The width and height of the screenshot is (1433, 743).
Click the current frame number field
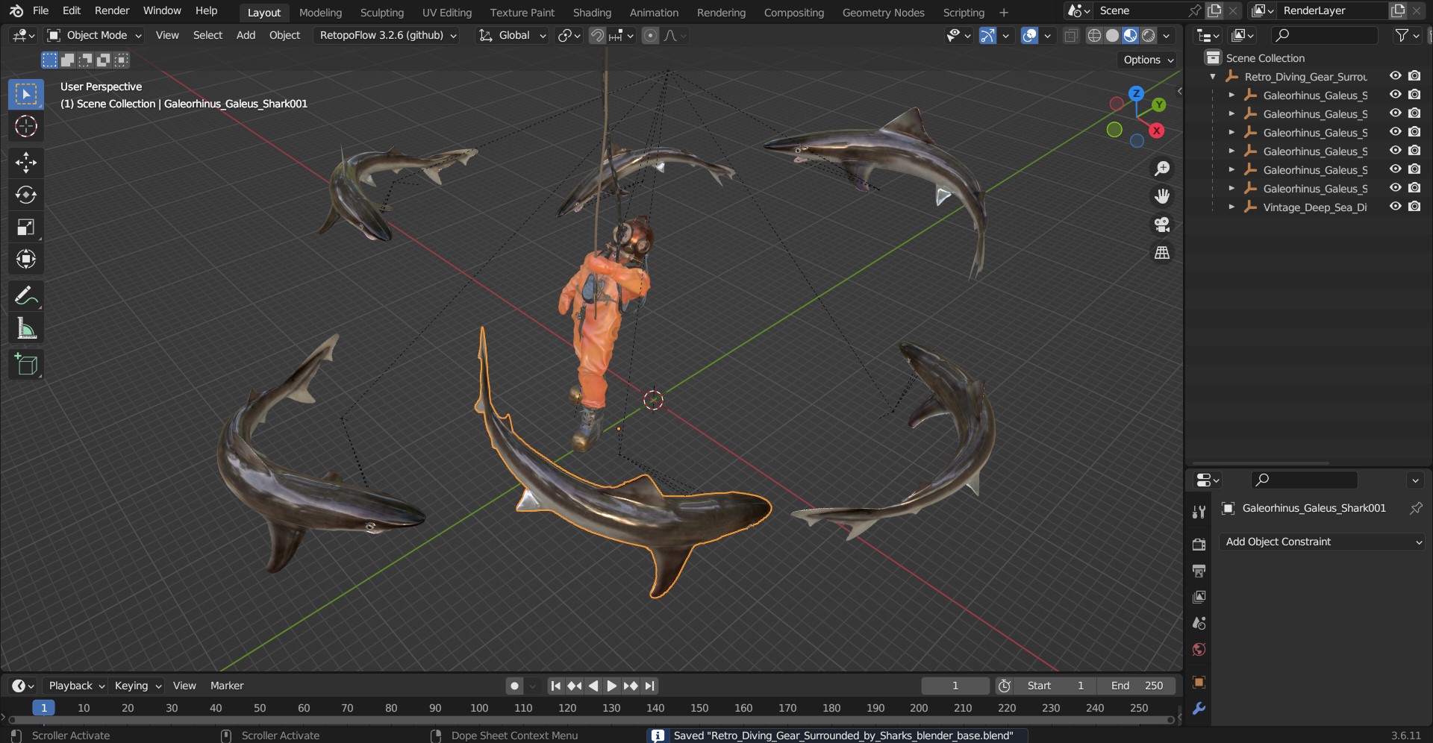tap(955, 686)
